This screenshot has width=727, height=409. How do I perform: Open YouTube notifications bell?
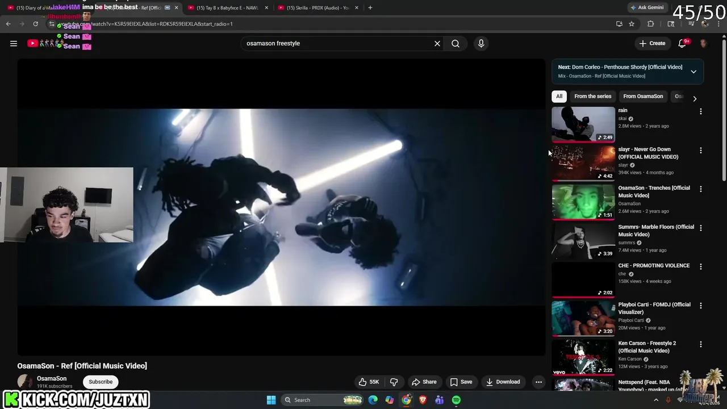[x=682, y=43]
